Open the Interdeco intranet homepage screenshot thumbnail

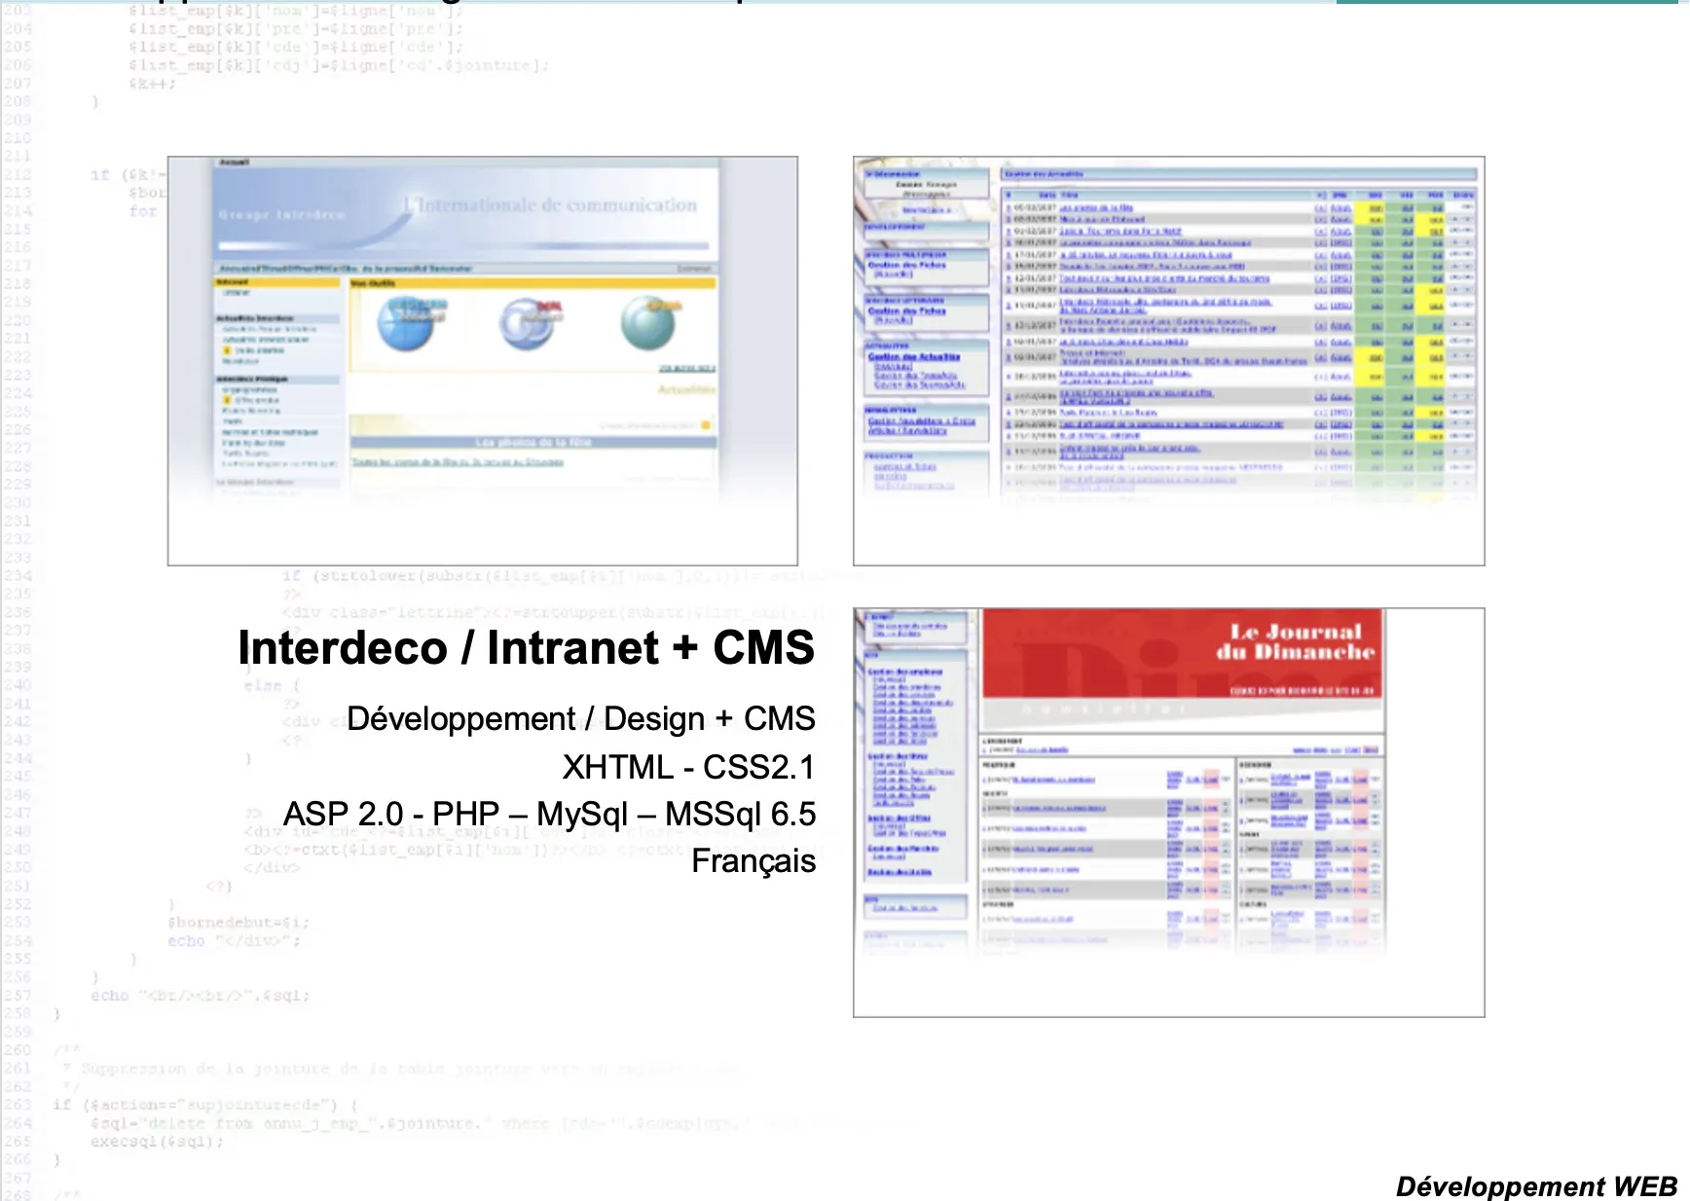(x=483, y=361)
